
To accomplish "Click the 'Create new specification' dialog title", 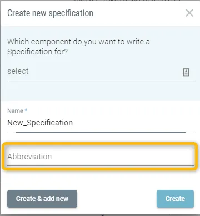I will [x=51, y=13].
